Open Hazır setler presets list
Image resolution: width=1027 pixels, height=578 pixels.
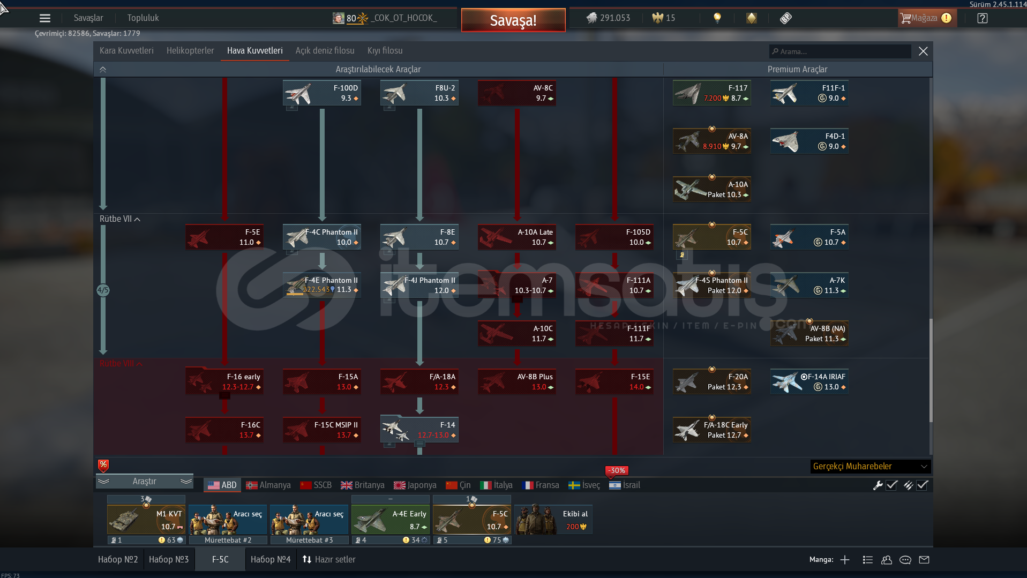329,559
